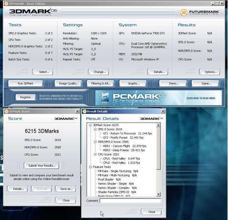Click the PCMark05 box product image
The width and height of the screenshot is (228, 220).
tap(105, 98)
